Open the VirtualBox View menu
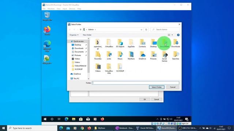 coord(58,9)
